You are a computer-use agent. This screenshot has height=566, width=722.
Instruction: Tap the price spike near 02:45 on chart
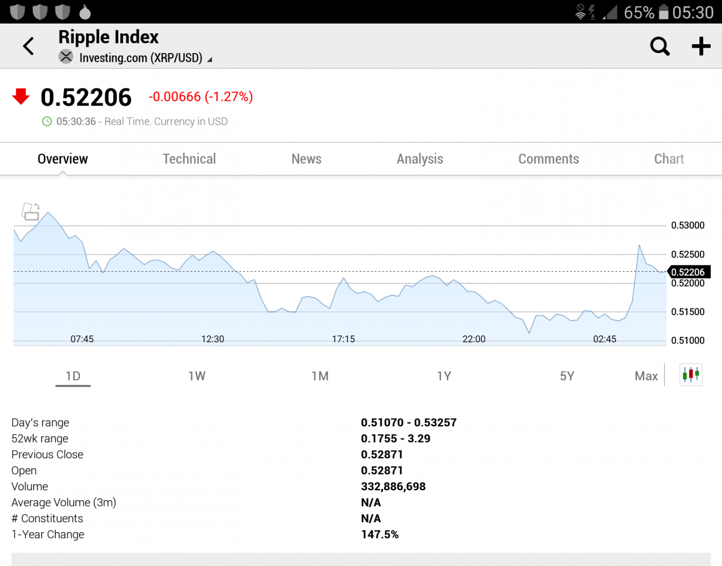[x=639, y=246]
